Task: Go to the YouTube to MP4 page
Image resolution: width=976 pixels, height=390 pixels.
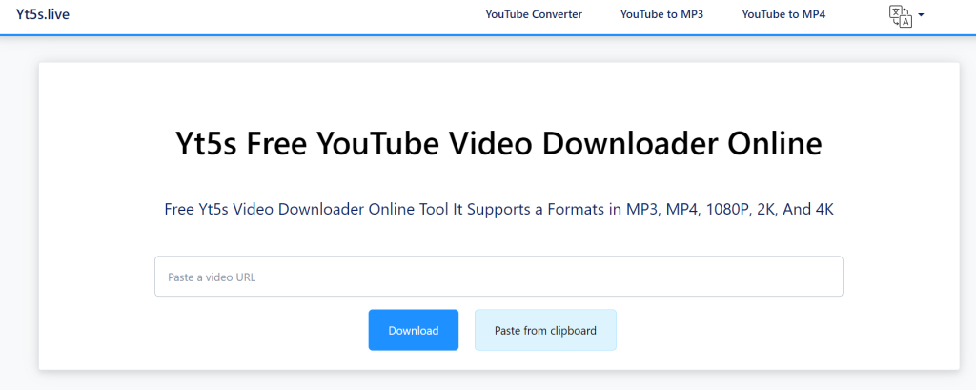Action: click(783, 14)
